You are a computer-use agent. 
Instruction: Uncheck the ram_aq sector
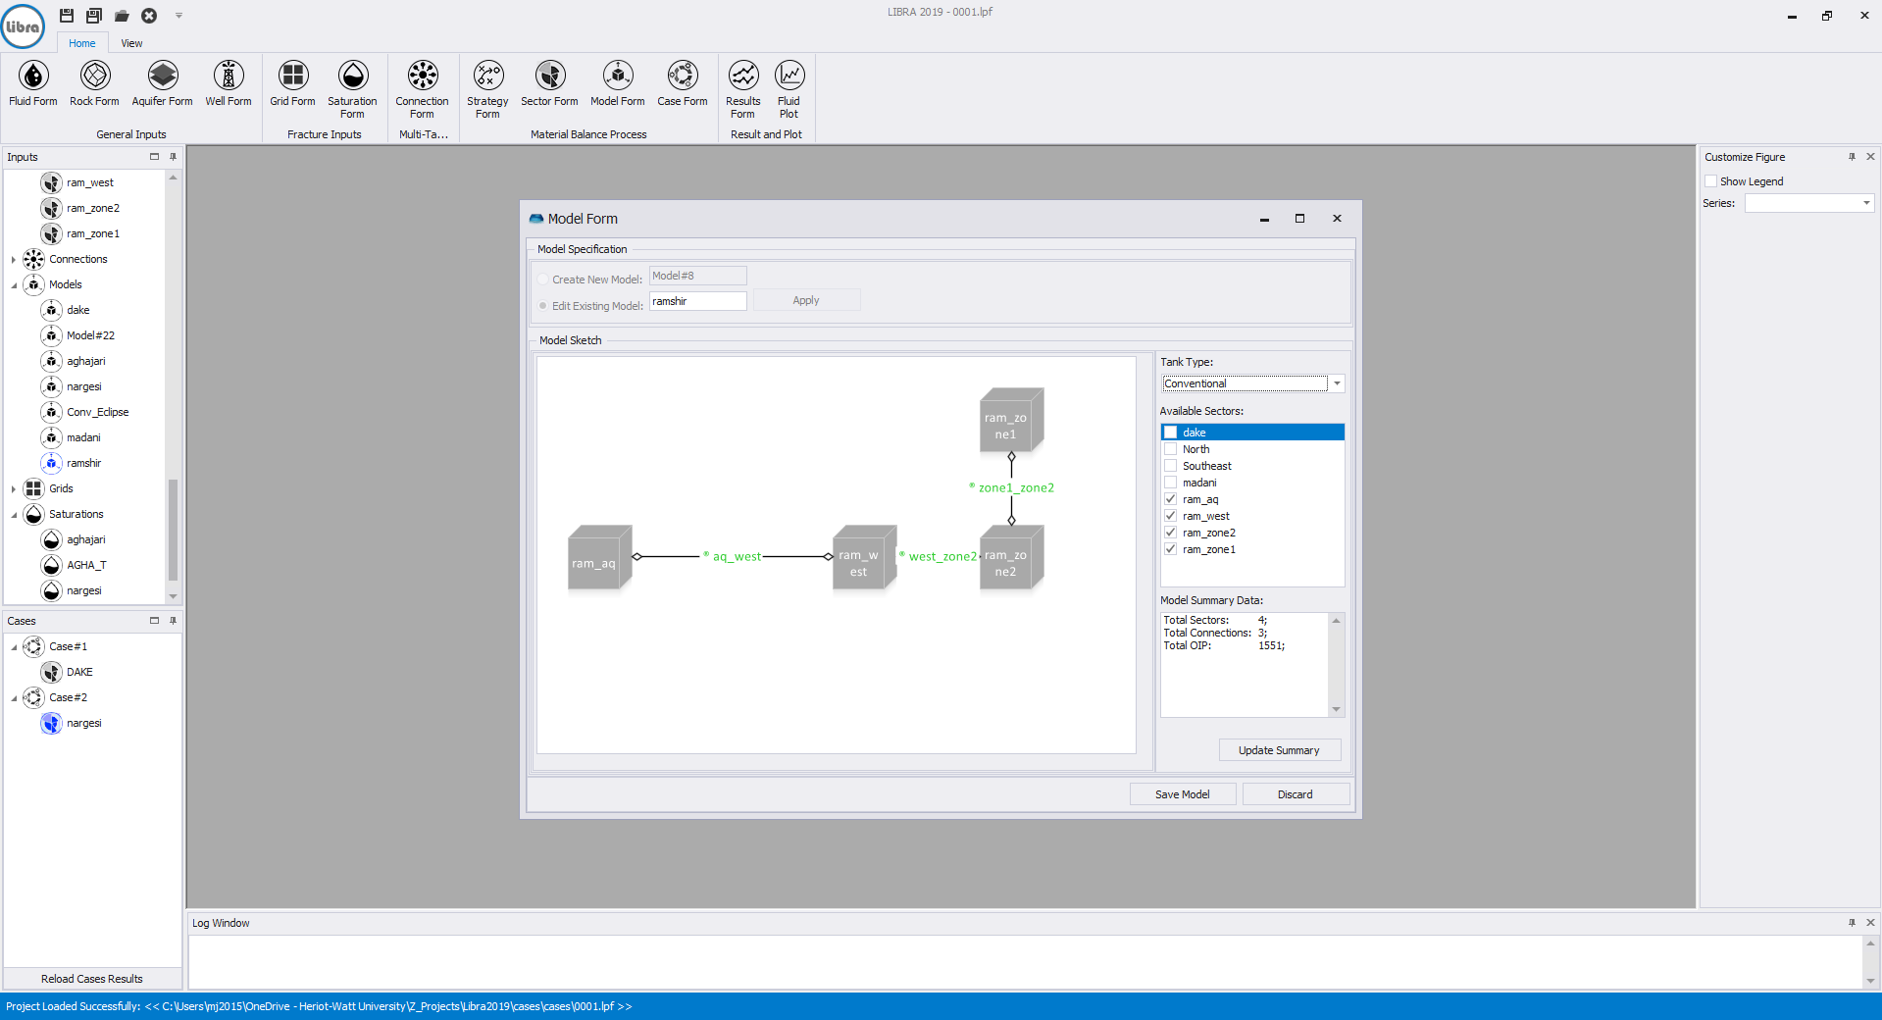(1170, 498)
